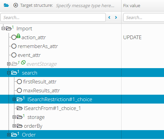Viewport: 164px width, 140px height.
Task: Select the event_attr circle node
Action: 14,55
